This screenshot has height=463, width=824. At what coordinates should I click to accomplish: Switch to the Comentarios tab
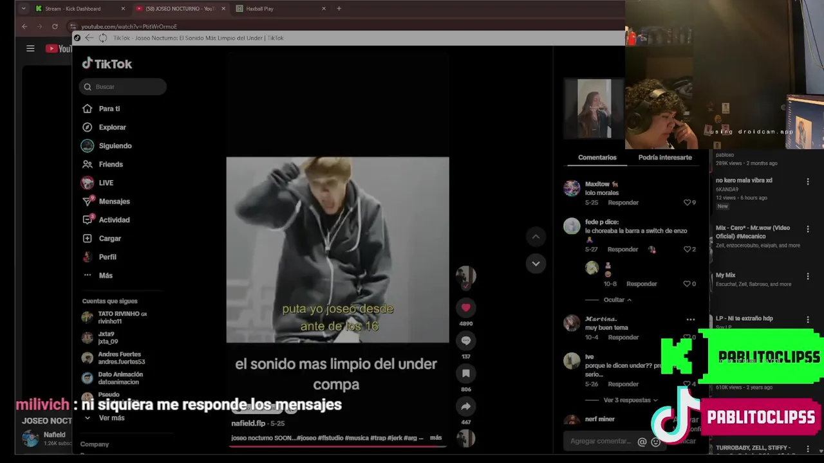597,158
